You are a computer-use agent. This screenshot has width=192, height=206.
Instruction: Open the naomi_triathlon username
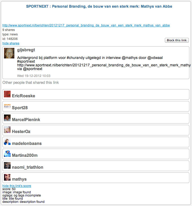pyautogui.click(x=27, y=167)
